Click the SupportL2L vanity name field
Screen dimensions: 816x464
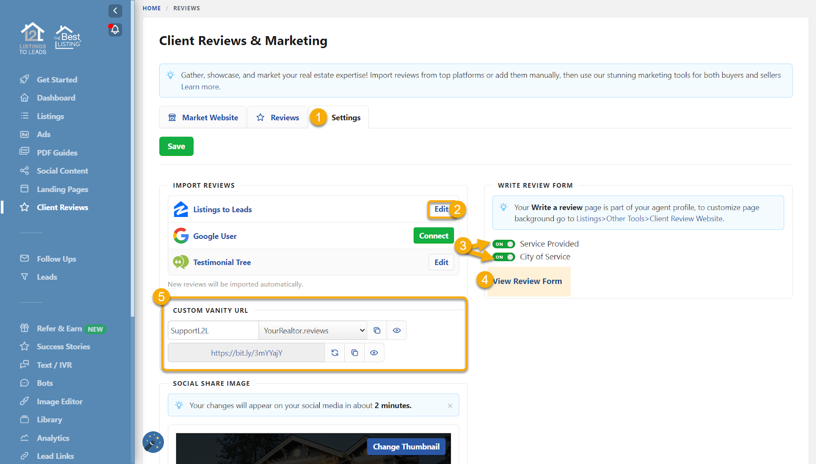[213, 331]
